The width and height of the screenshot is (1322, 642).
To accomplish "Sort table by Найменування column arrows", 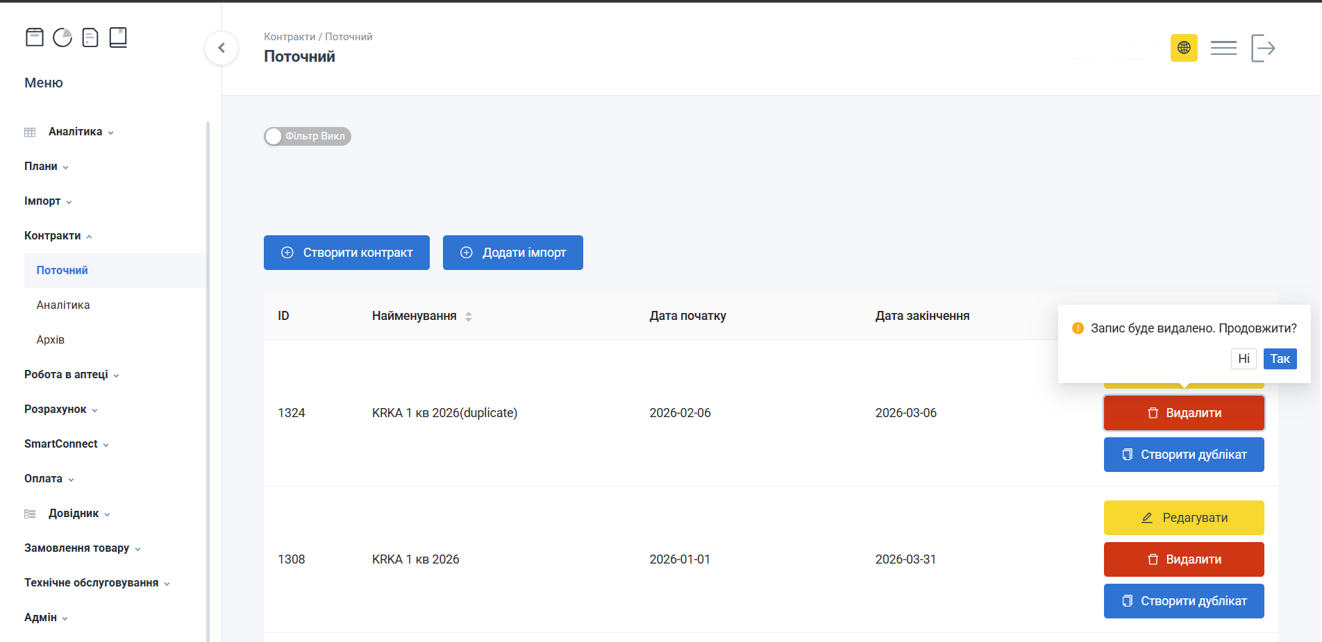I will (469, 316).
